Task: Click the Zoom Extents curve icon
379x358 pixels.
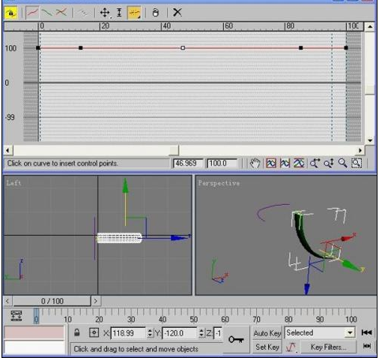Action: 271,164
